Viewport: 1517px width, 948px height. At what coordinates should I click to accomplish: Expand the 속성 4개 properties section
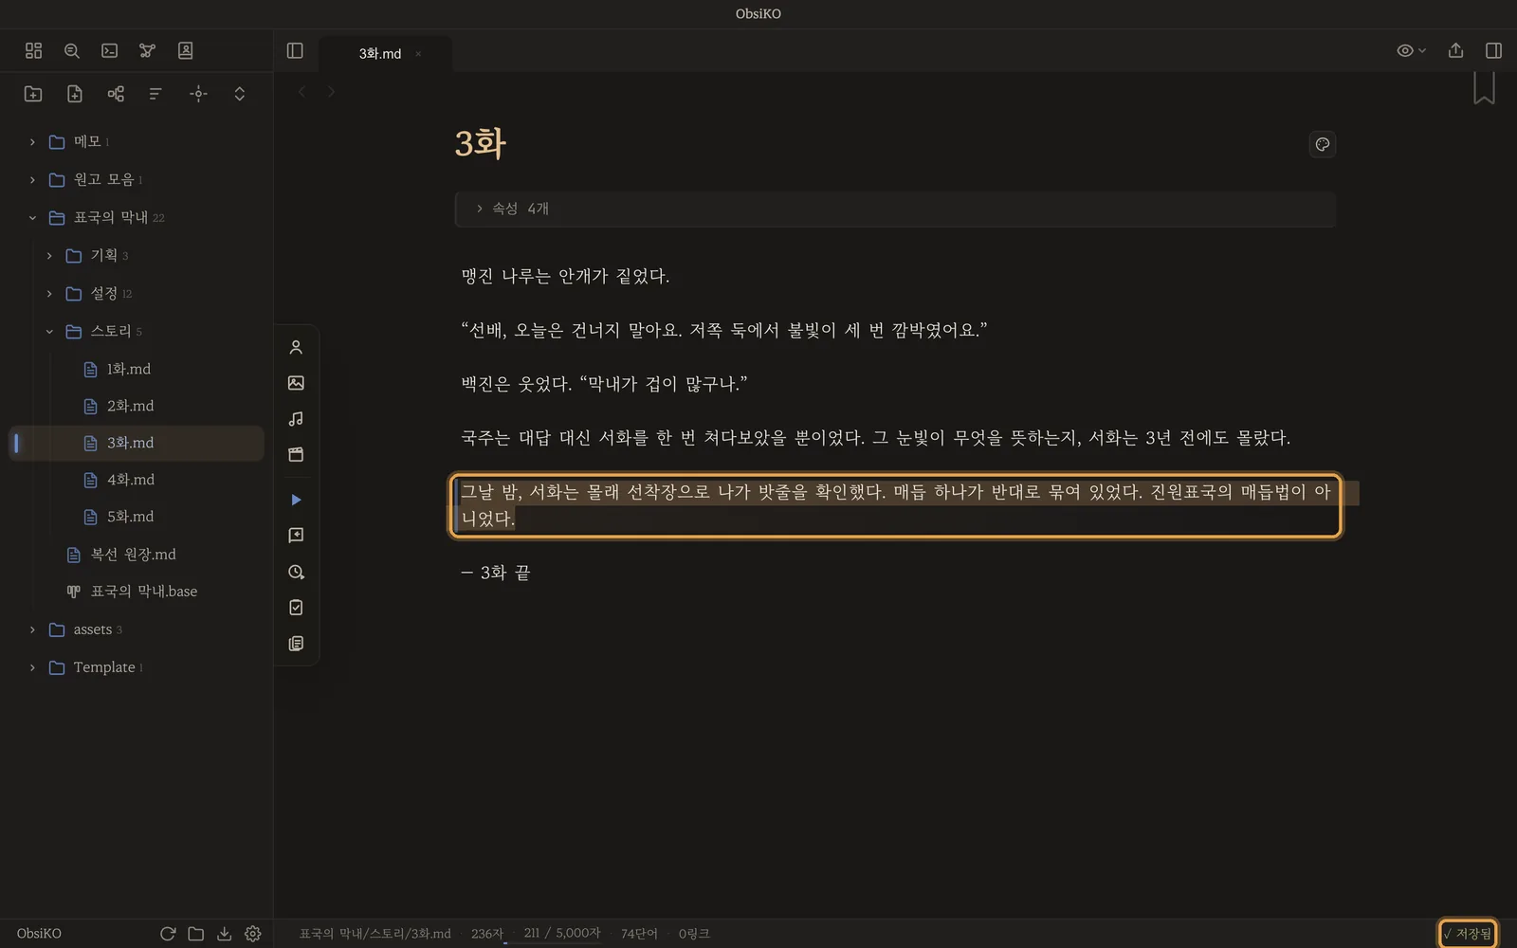pyautogui.click(x=895, y=209)
